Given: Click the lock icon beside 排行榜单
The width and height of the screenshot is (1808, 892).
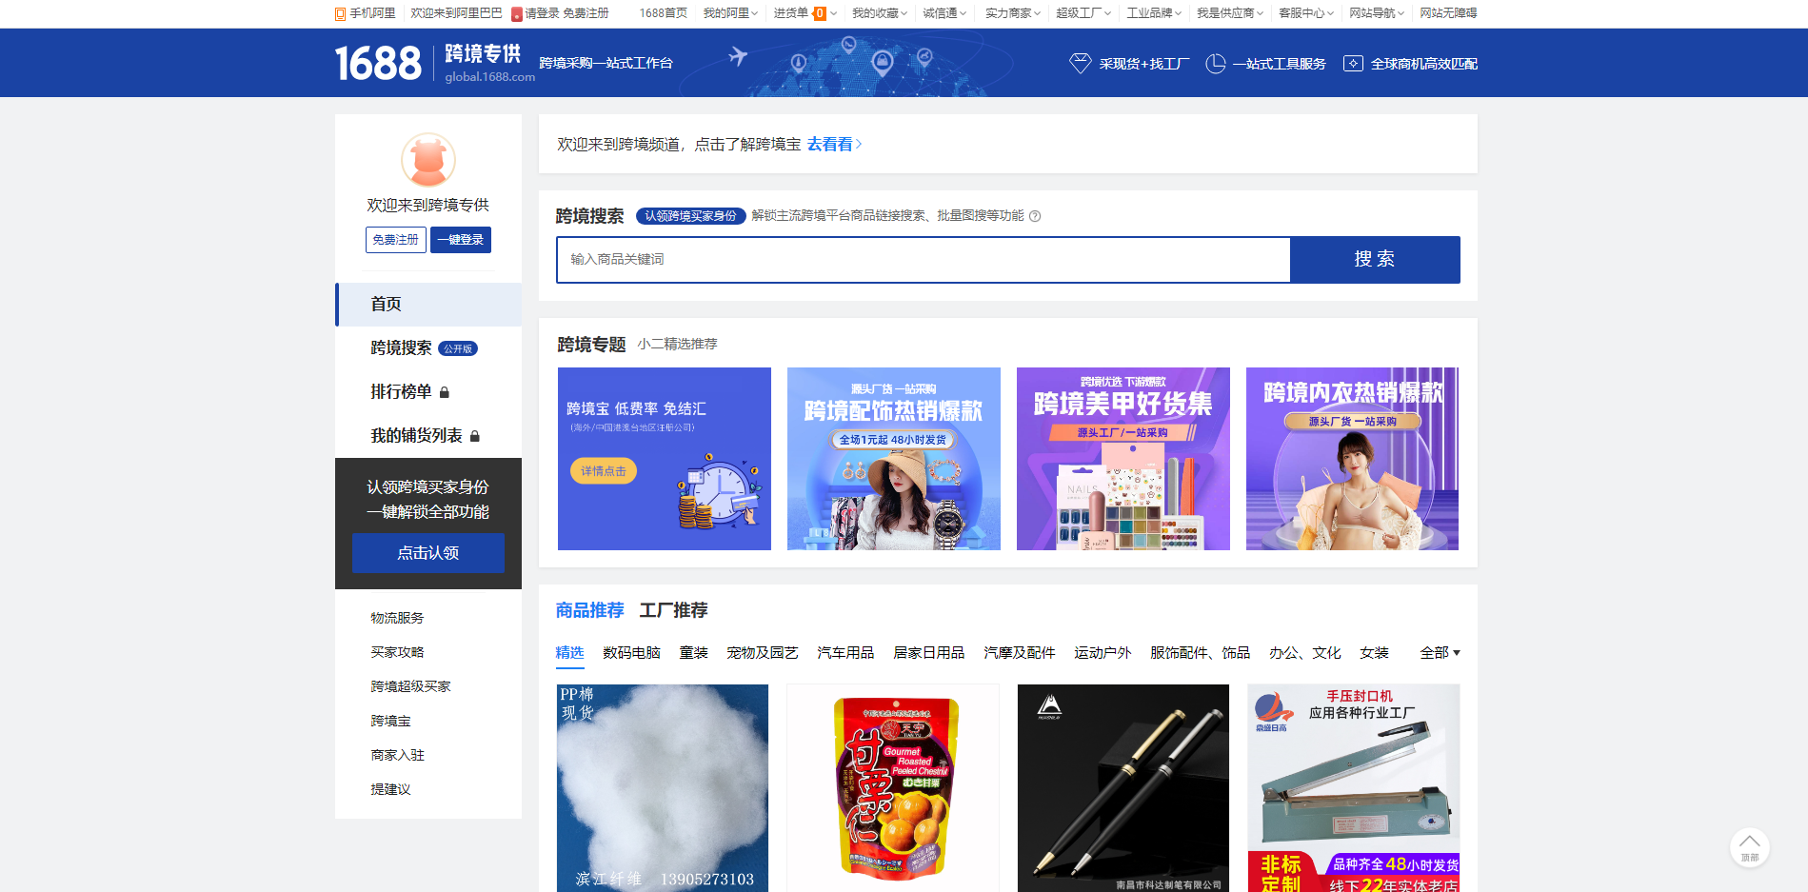Looking at the screenshot, I should 446,392.
